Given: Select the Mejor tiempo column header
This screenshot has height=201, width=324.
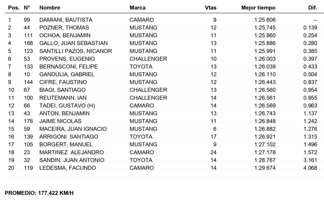Looking at the screenshot, I should pyautogui.click(x=258, y=8).
